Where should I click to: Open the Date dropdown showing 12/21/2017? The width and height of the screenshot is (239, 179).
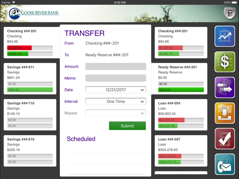(116, 90)
